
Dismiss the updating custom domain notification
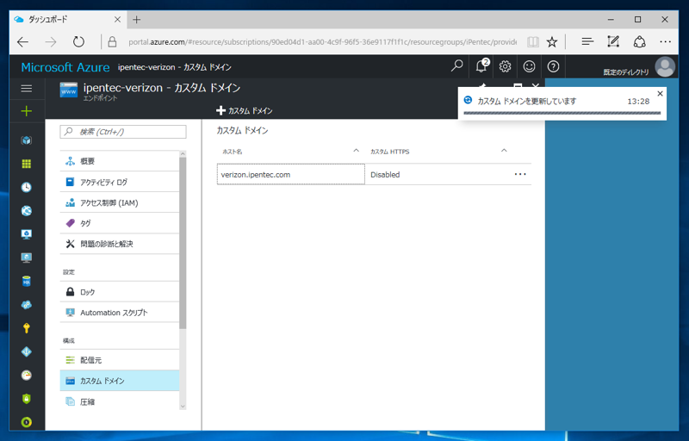pos(660,94)
